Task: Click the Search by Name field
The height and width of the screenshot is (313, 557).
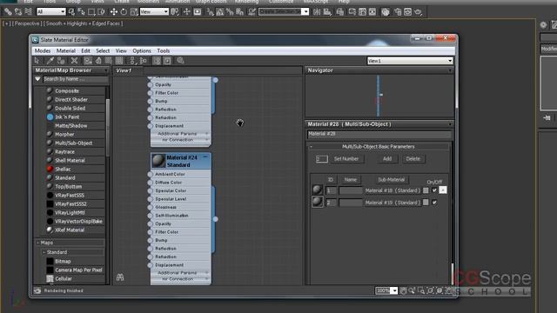Action: tap(76, 79)
